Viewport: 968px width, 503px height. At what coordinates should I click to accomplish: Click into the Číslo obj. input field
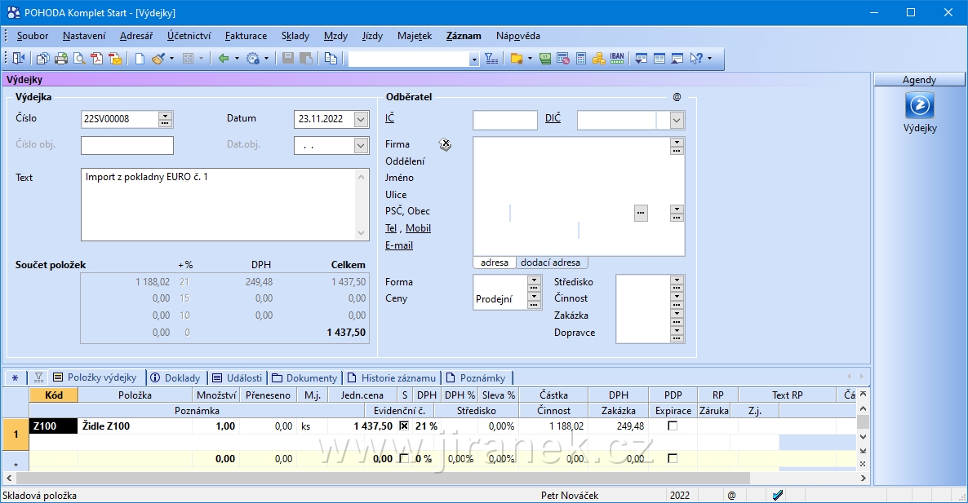point(127,146)
